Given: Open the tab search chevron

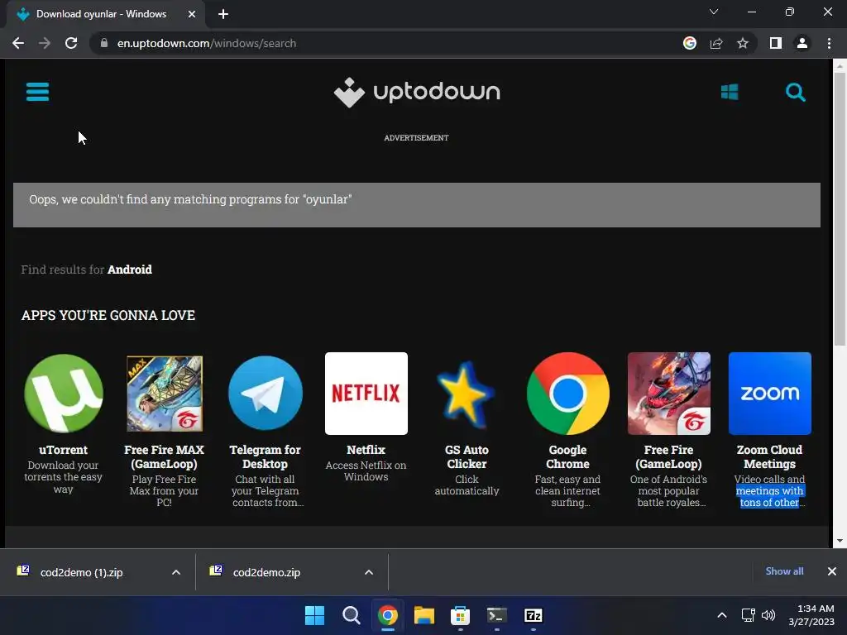Looking at the screenshot, I should pyautogui.click(x=714, y=12).
